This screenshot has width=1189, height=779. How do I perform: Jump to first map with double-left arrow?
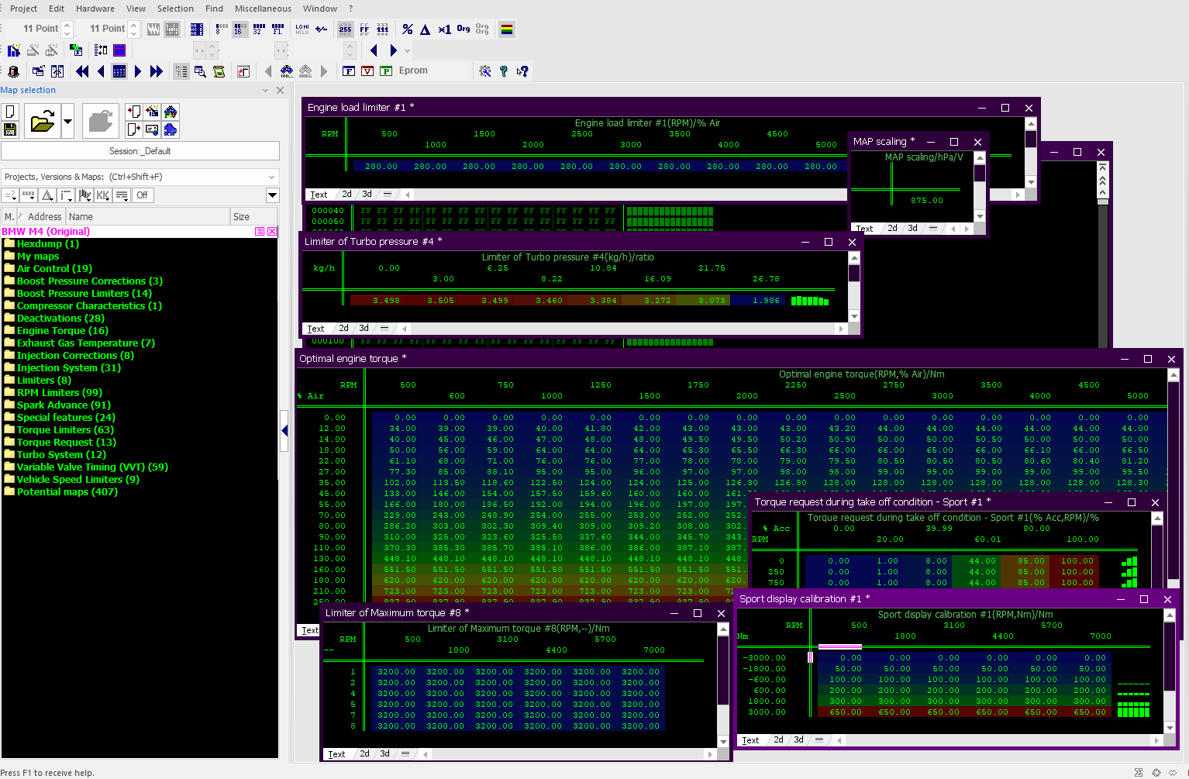tap(82, 71)
